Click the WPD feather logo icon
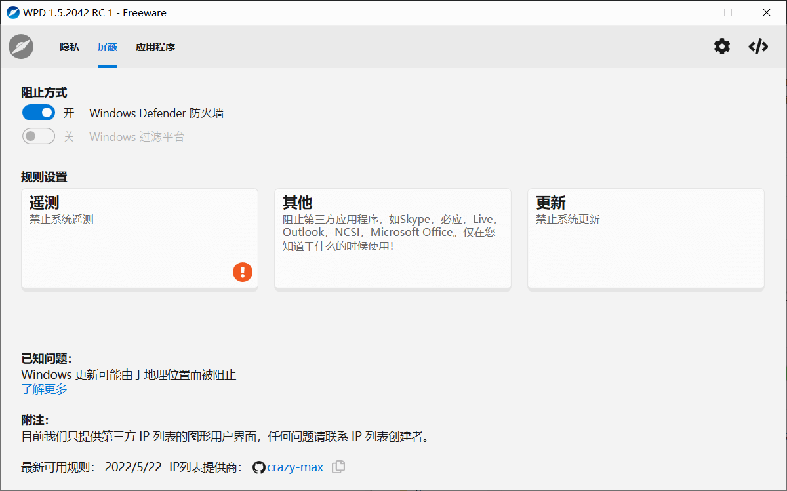 [x=21, y=47]
